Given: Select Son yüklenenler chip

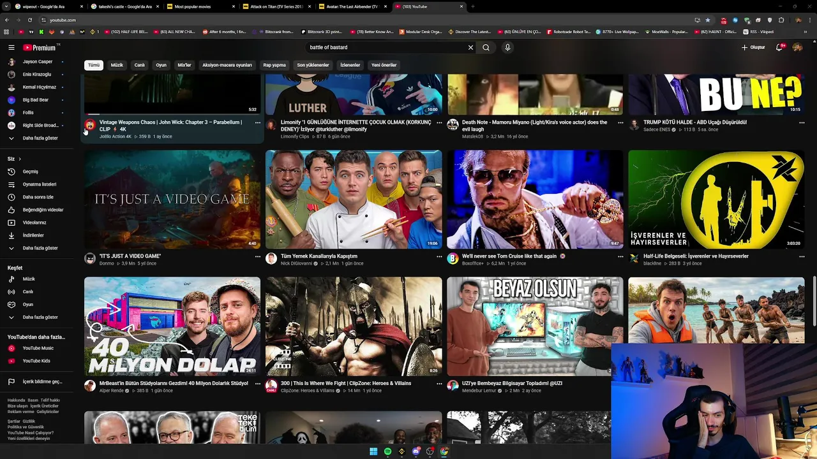Looking at the screenshot, I should coord(313,65).
